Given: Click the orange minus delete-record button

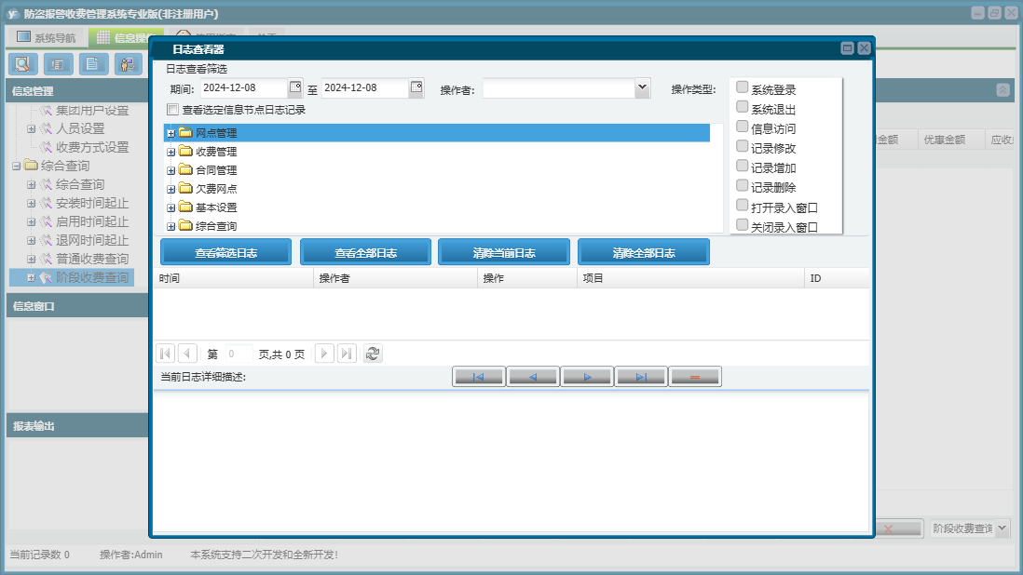Looking at the screenshot, I should 695,377.
